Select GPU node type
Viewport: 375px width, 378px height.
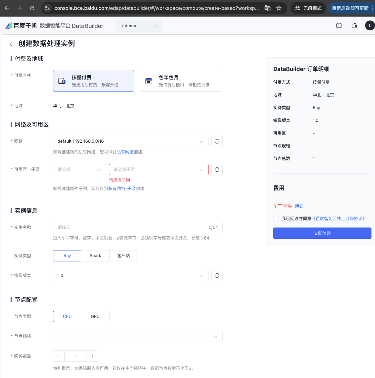[95, 316]
